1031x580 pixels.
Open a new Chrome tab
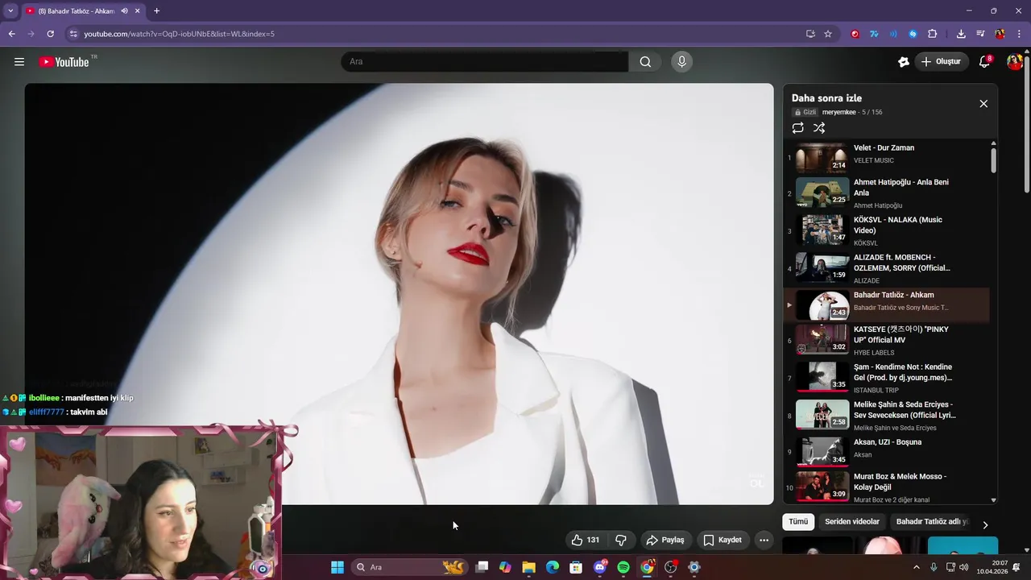pos(156,11)
